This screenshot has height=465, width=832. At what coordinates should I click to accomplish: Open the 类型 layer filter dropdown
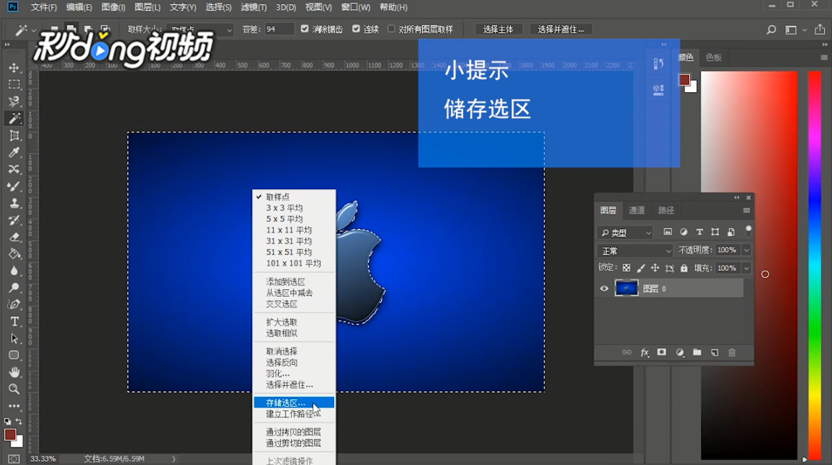pyautogui.click(x=625, y=232)
